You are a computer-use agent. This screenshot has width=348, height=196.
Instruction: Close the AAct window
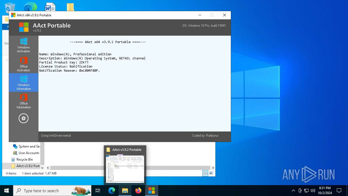pyautogui.click(x=225, y=15)
